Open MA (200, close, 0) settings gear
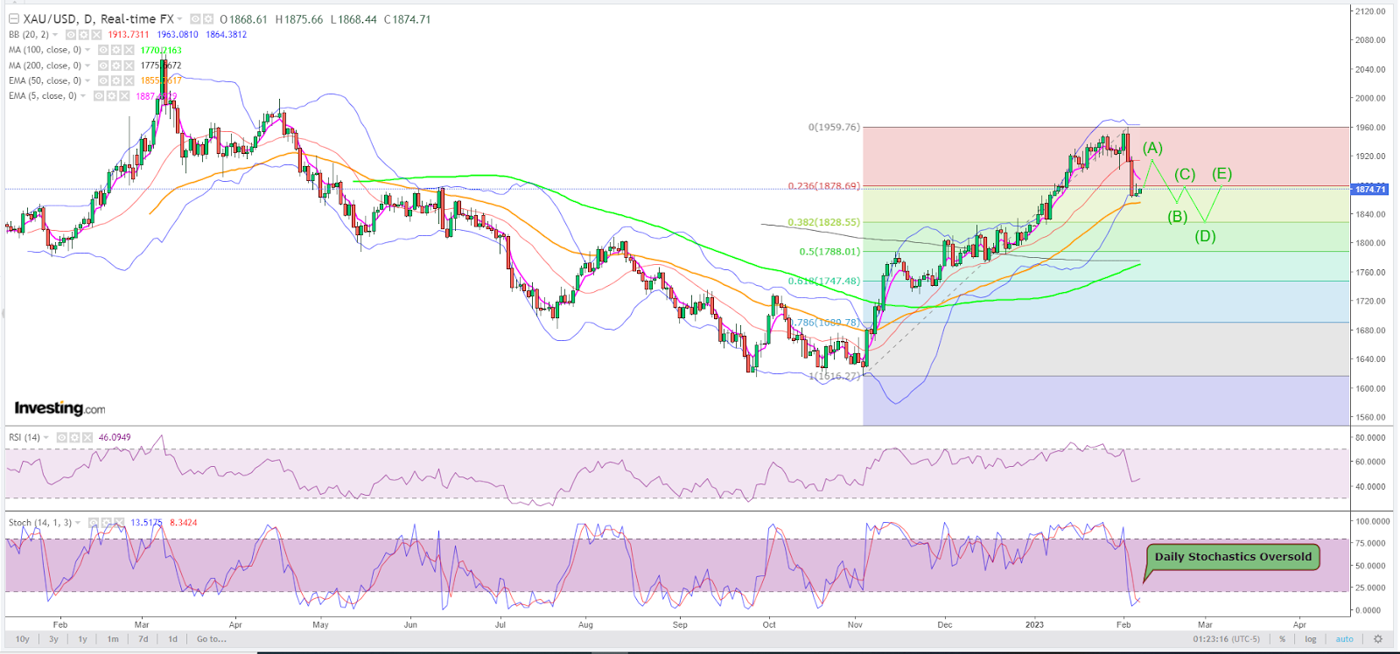 point(116,66)
